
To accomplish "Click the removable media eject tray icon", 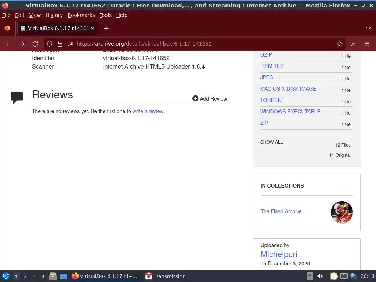I will tap(310, 276).
